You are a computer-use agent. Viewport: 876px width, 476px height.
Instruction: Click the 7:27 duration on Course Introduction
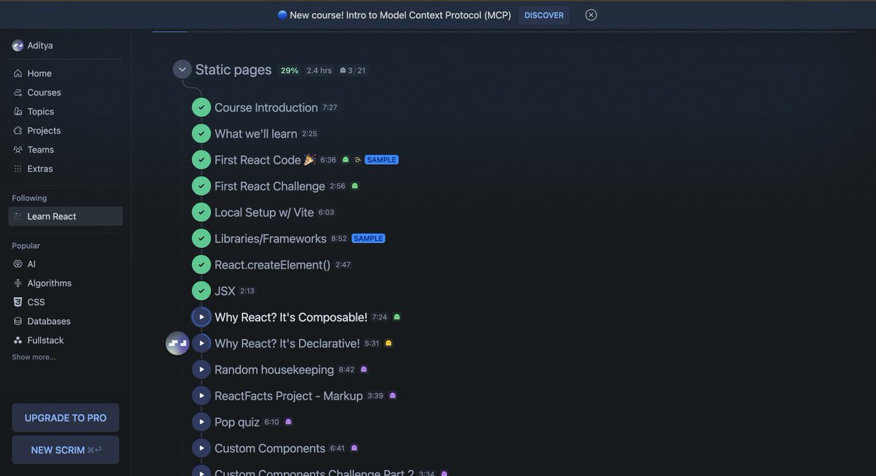[x=330, y=107]
